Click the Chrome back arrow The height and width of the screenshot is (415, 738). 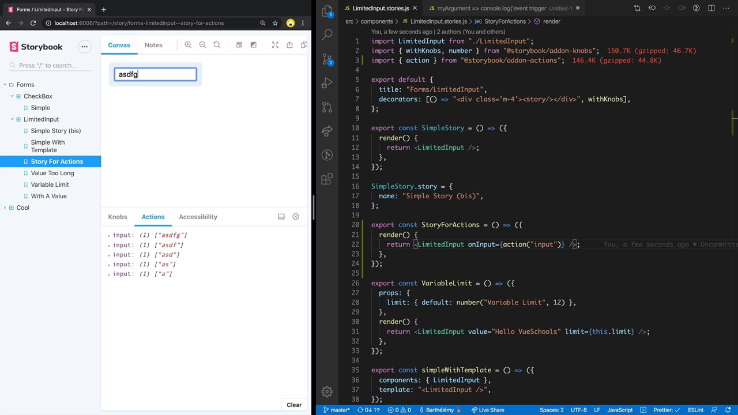coord(8,23)
